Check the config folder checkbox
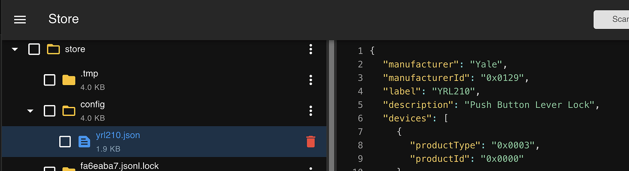Image resolution: width=629 pixels, height=171 pixels. click(x=49, y=111)
